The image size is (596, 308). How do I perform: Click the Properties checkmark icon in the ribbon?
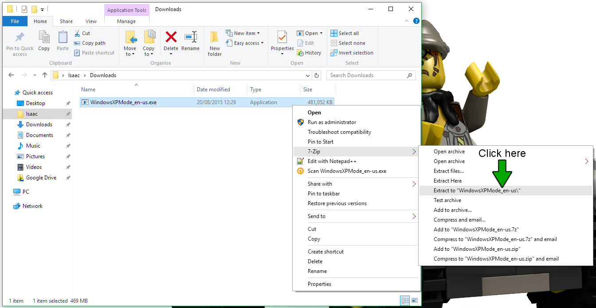pyautogui.click(x=282, y=37)
